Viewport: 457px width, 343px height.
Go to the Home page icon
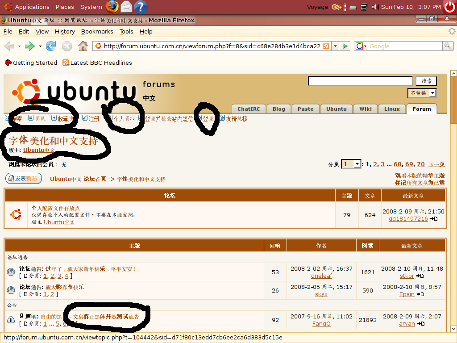point(83,46)
